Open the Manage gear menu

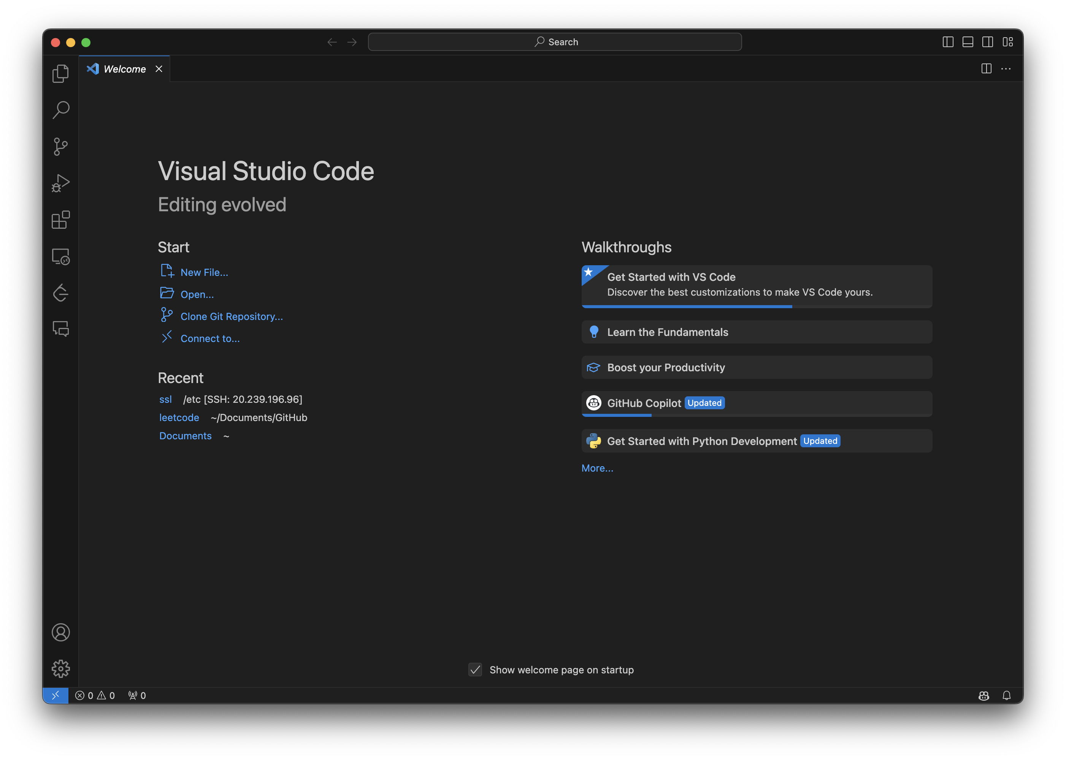pyautogui.click(x=60, y=669)
